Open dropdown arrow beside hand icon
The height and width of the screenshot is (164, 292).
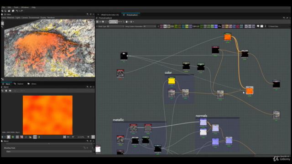[129, 22]
